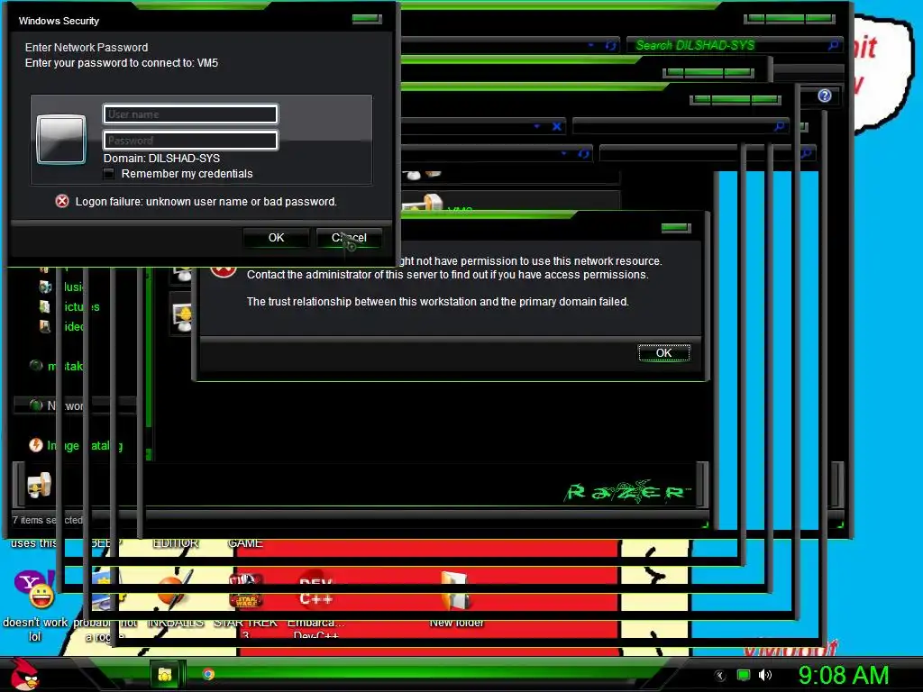
Task: Click the Razer logo in Explorer window
Action: click(x=627, y=492)
